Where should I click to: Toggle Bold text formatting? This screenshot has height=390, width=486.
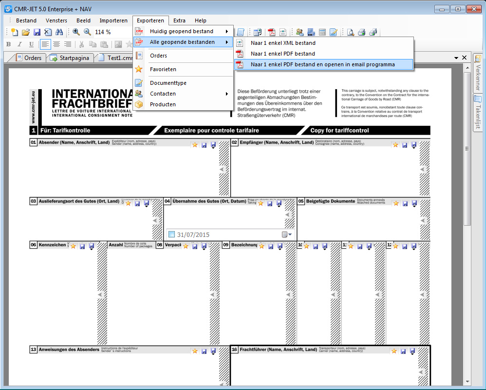click(8, 44)
